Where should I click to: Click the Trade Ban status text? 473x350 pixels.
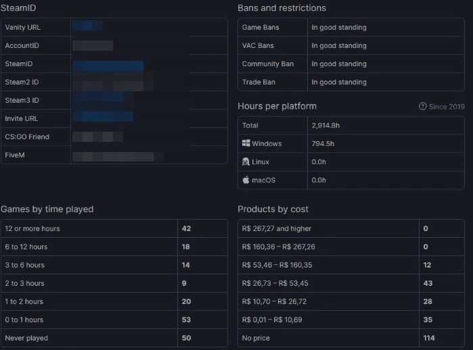point(339,82)
